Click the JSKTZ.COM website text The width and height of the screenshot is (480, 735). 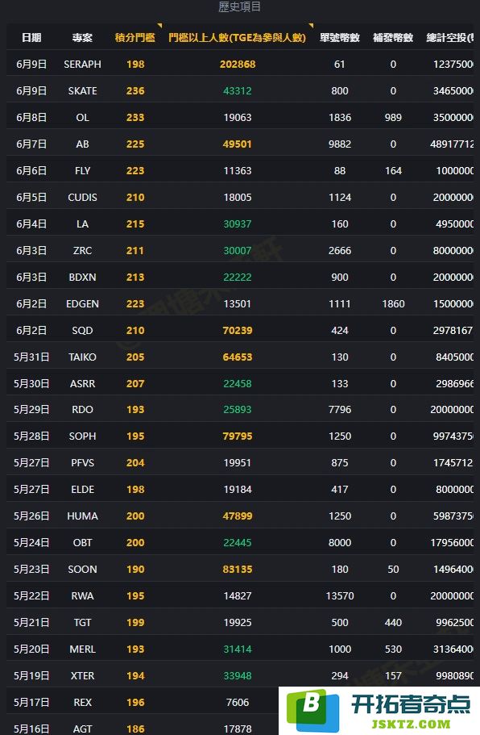411,724
